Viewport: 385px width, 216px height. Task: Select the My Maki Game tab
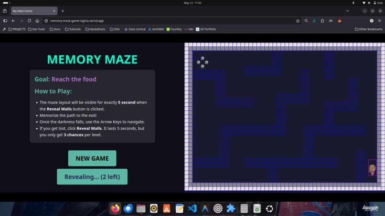pos(34,11)
